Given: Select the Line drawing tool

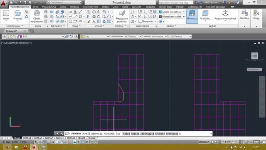Looking at the screenshot, I should (x=75, y=17).
